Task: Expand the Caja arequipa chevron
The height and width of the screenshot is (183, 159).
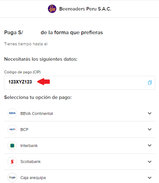Action: click(150, 178)
